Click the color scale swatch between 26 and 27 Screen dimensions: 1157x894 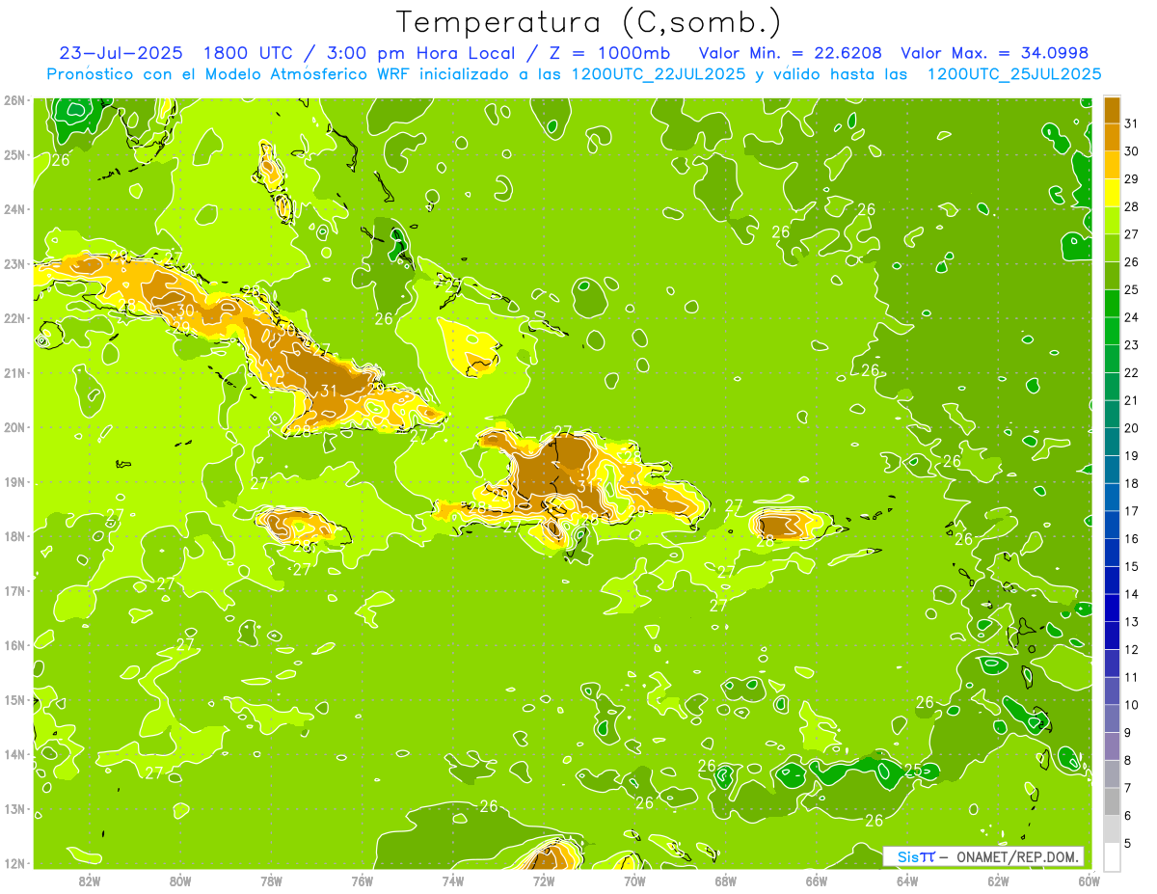point(1112,248)
